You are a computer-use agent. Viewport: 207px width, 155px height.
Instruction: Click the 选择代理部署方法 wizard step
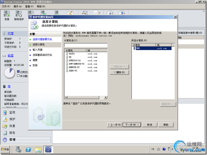click(x=42, y=39)
